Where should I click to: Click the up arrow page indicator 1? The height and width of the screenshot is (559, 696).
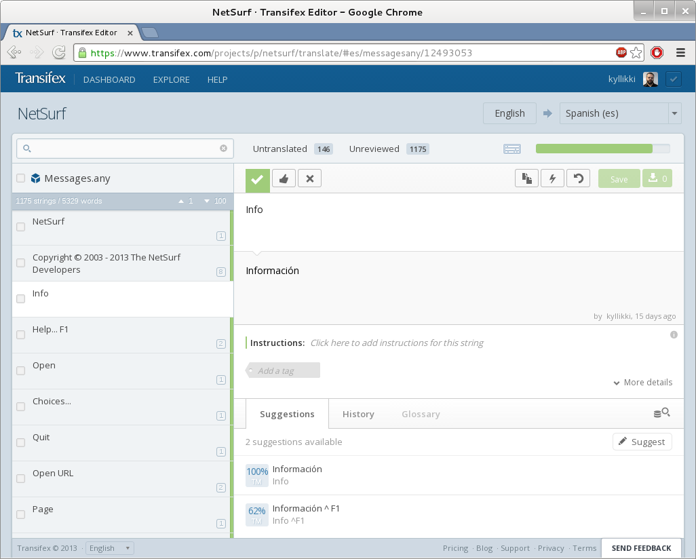(x=186, y=201)
